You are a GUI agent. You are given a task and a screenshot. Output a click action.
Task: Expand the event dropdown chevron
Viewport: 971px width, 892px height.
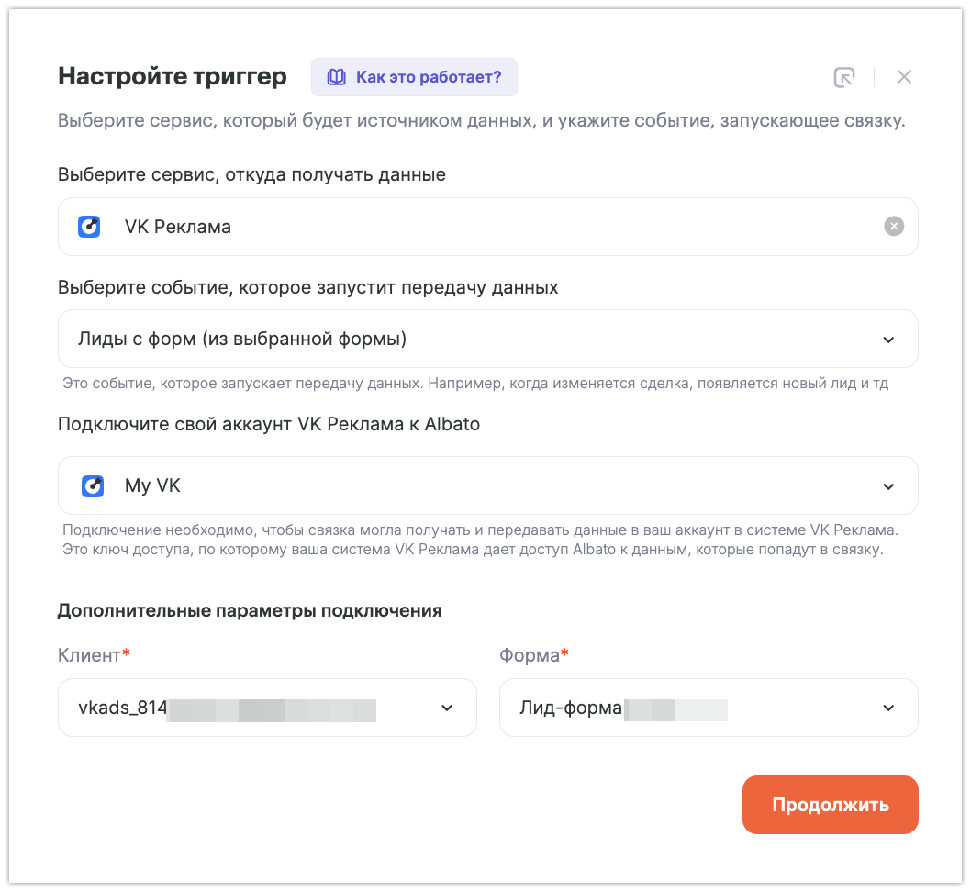click(x=888, y=340)
